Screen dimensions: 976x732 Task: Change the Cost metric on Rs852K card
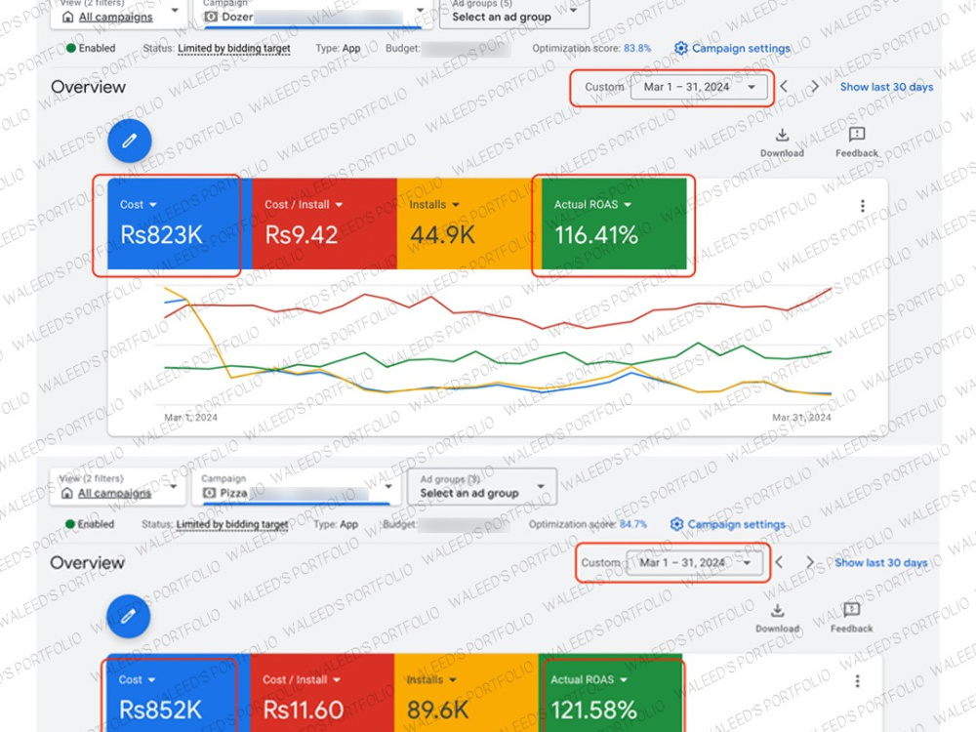[137, 679]
